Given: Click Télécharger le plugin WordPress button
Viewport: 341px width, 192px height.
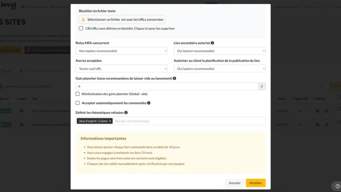Looking at the screenshot, I should pos(47,50).
